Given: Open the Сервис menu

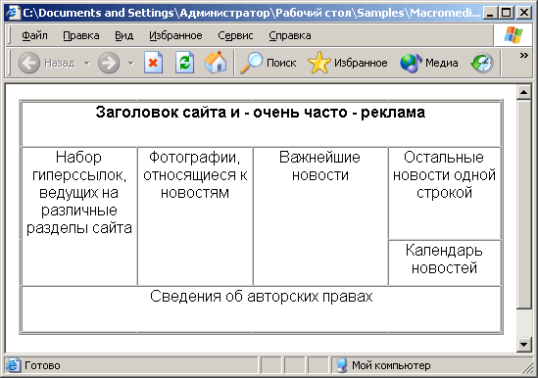Looking at the screenshot, I should 235,35.
